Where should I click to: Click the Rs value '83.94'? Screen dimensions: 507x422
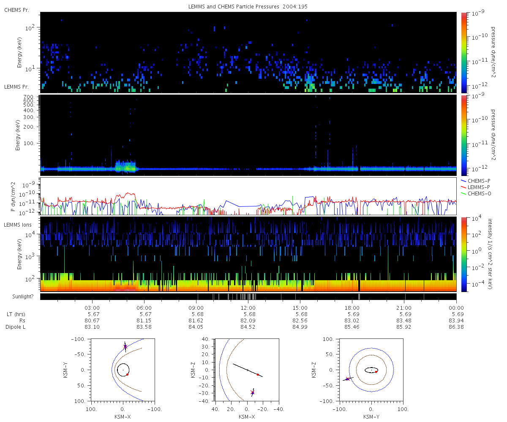[456, 321]
